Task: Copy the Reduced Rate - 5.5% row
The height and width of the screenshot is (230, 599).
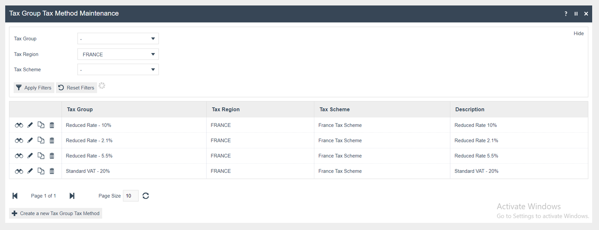Action: click(41, 156)
